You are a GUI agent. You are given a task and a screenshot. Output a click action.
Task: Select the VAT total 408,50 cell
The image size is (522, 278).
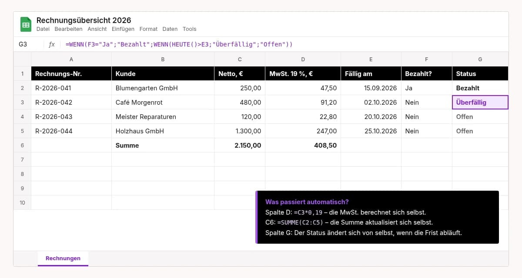[303, 146]
